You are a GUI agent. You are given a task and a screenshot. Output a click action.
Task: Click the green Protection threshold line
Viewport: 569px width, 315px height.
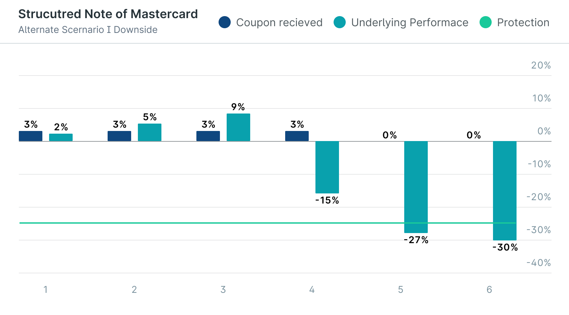tap(202, 223)
